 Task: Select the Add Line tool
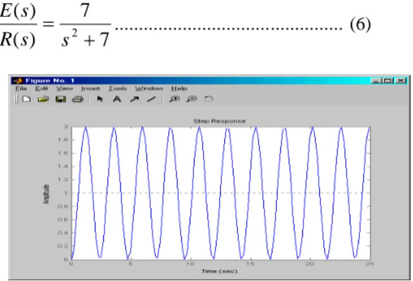pyautogui.click(x=151, y=99)
